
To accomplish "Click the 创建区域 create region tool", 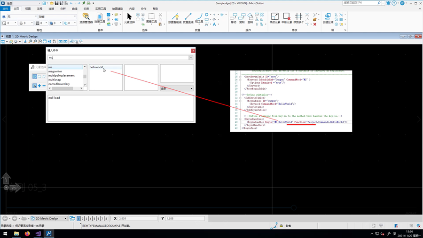I will [328, 18].
